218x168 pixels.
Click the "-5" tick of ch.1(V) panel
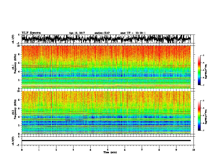18,43
